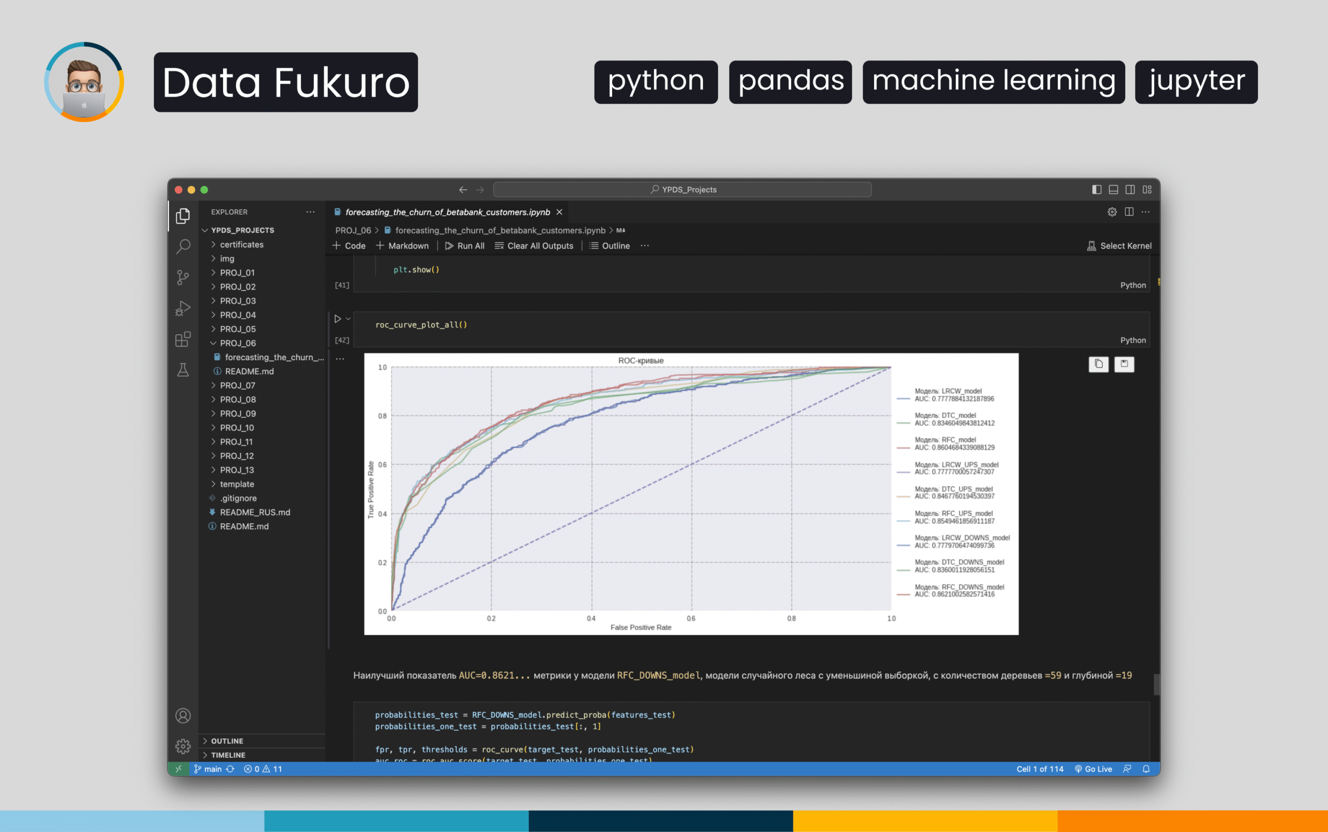Toggle the bottom panel layout button
Screen dimensions: 1328x832
pos(1113,189)
